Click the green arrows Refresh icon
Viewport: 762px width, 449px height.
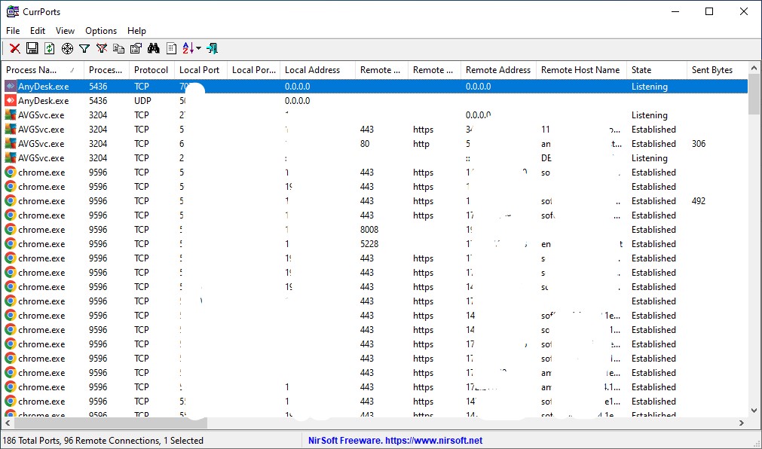50,48
